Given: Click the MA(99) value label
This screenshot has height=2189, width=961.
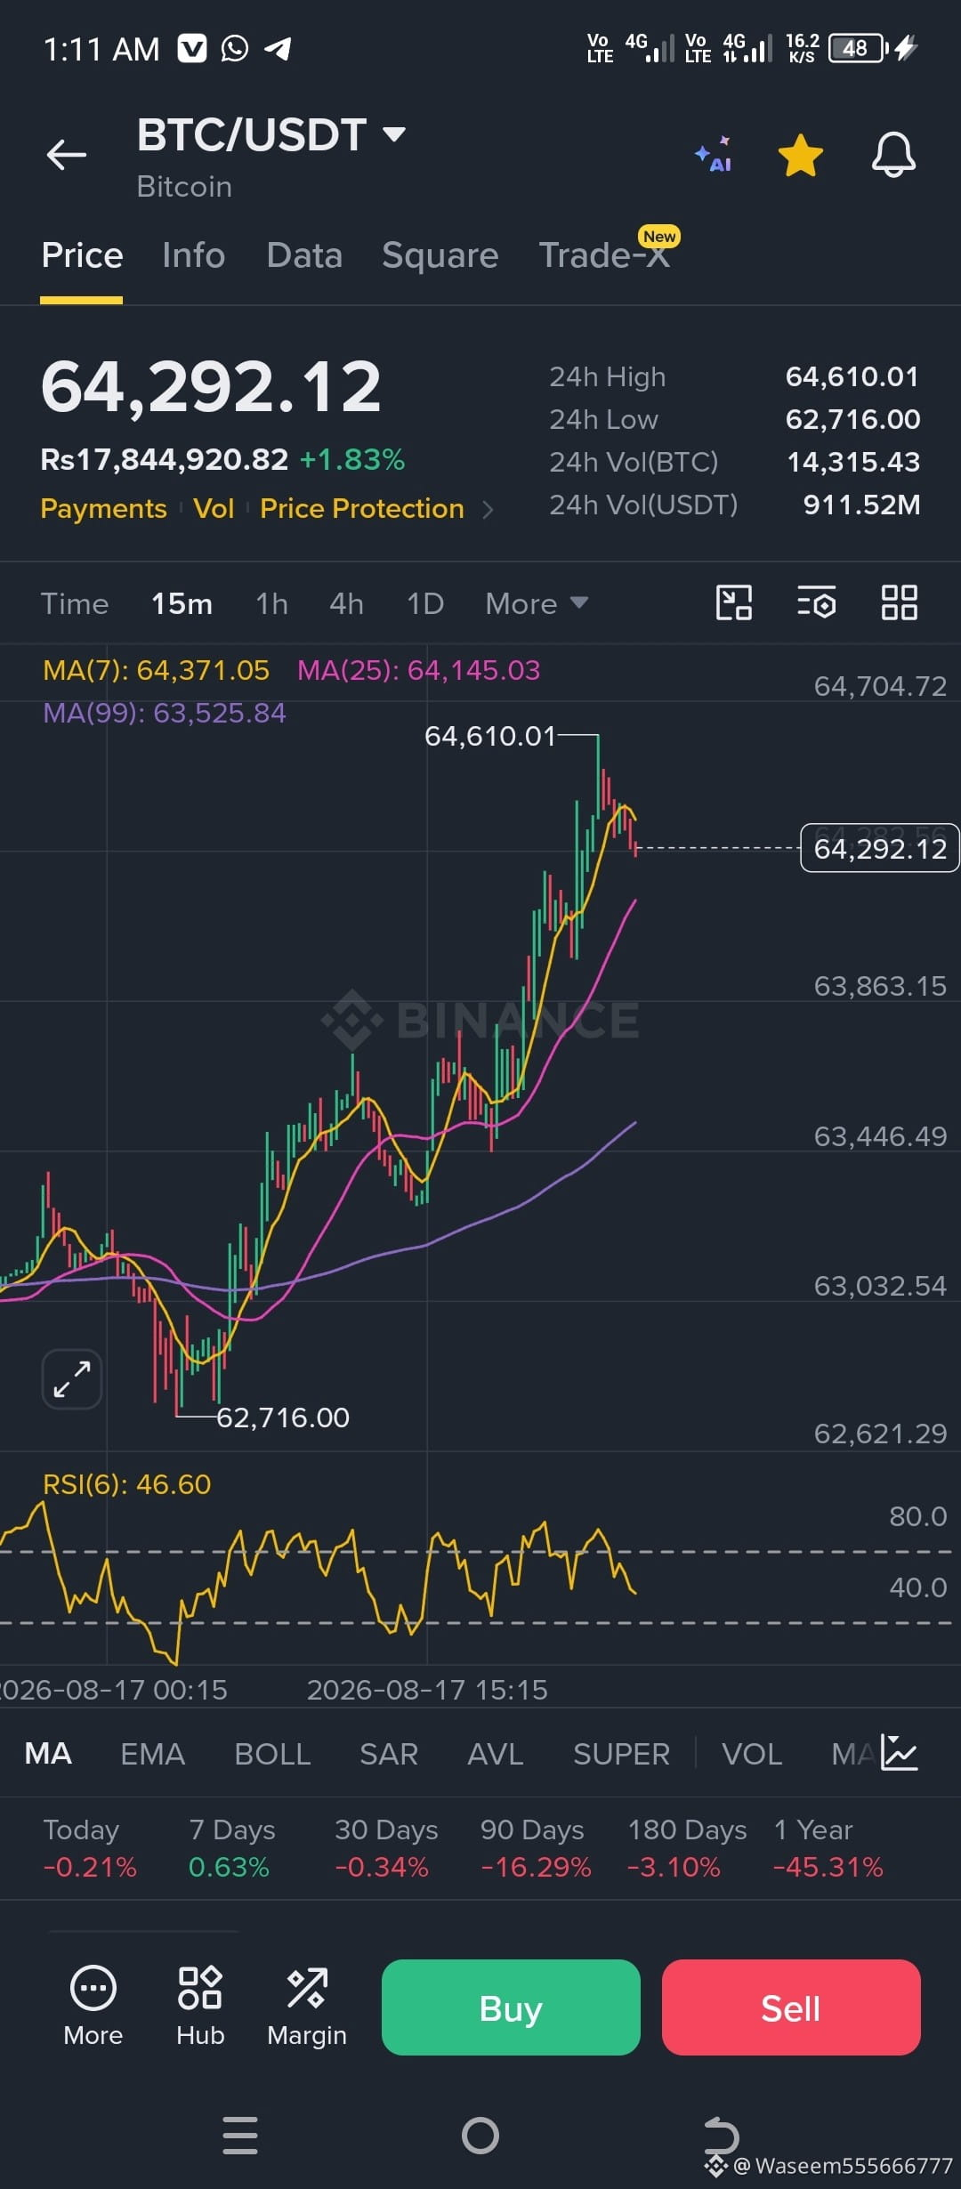Looking at the screenshot, I should pos(165,713).
